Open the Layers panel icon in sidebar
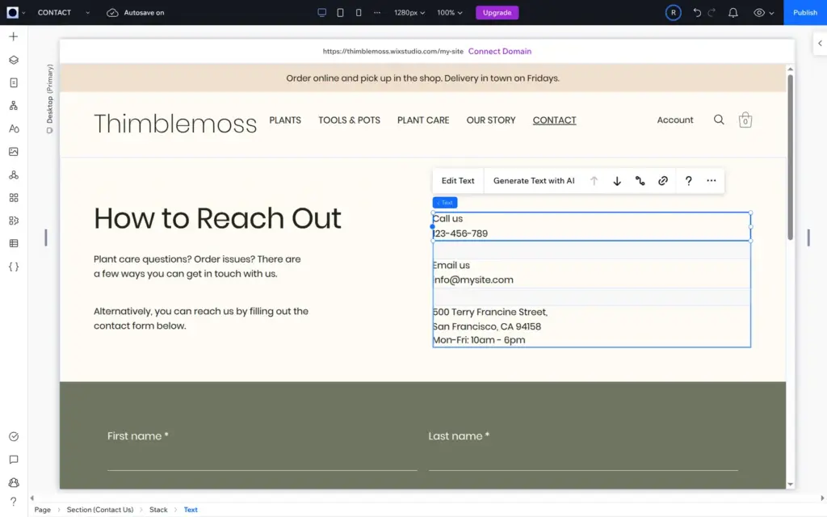The width and height of the screenshot is (827, 517). point(14,60)
